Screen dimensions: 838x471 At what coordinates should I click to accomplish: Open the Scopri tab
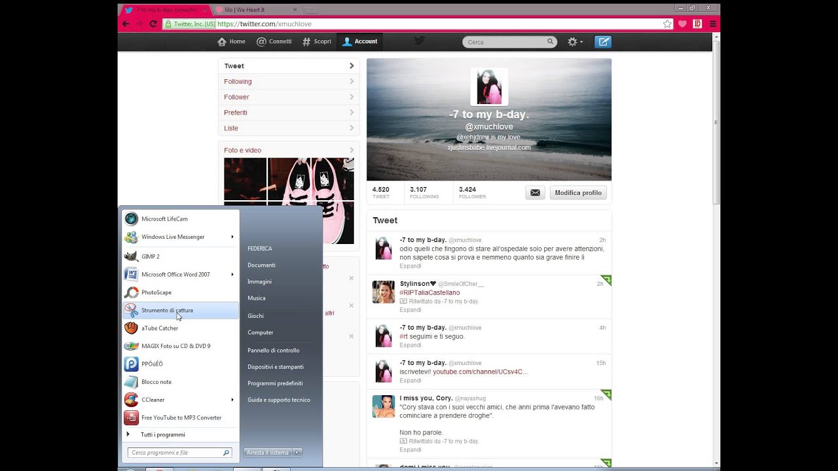click(317, 41)
